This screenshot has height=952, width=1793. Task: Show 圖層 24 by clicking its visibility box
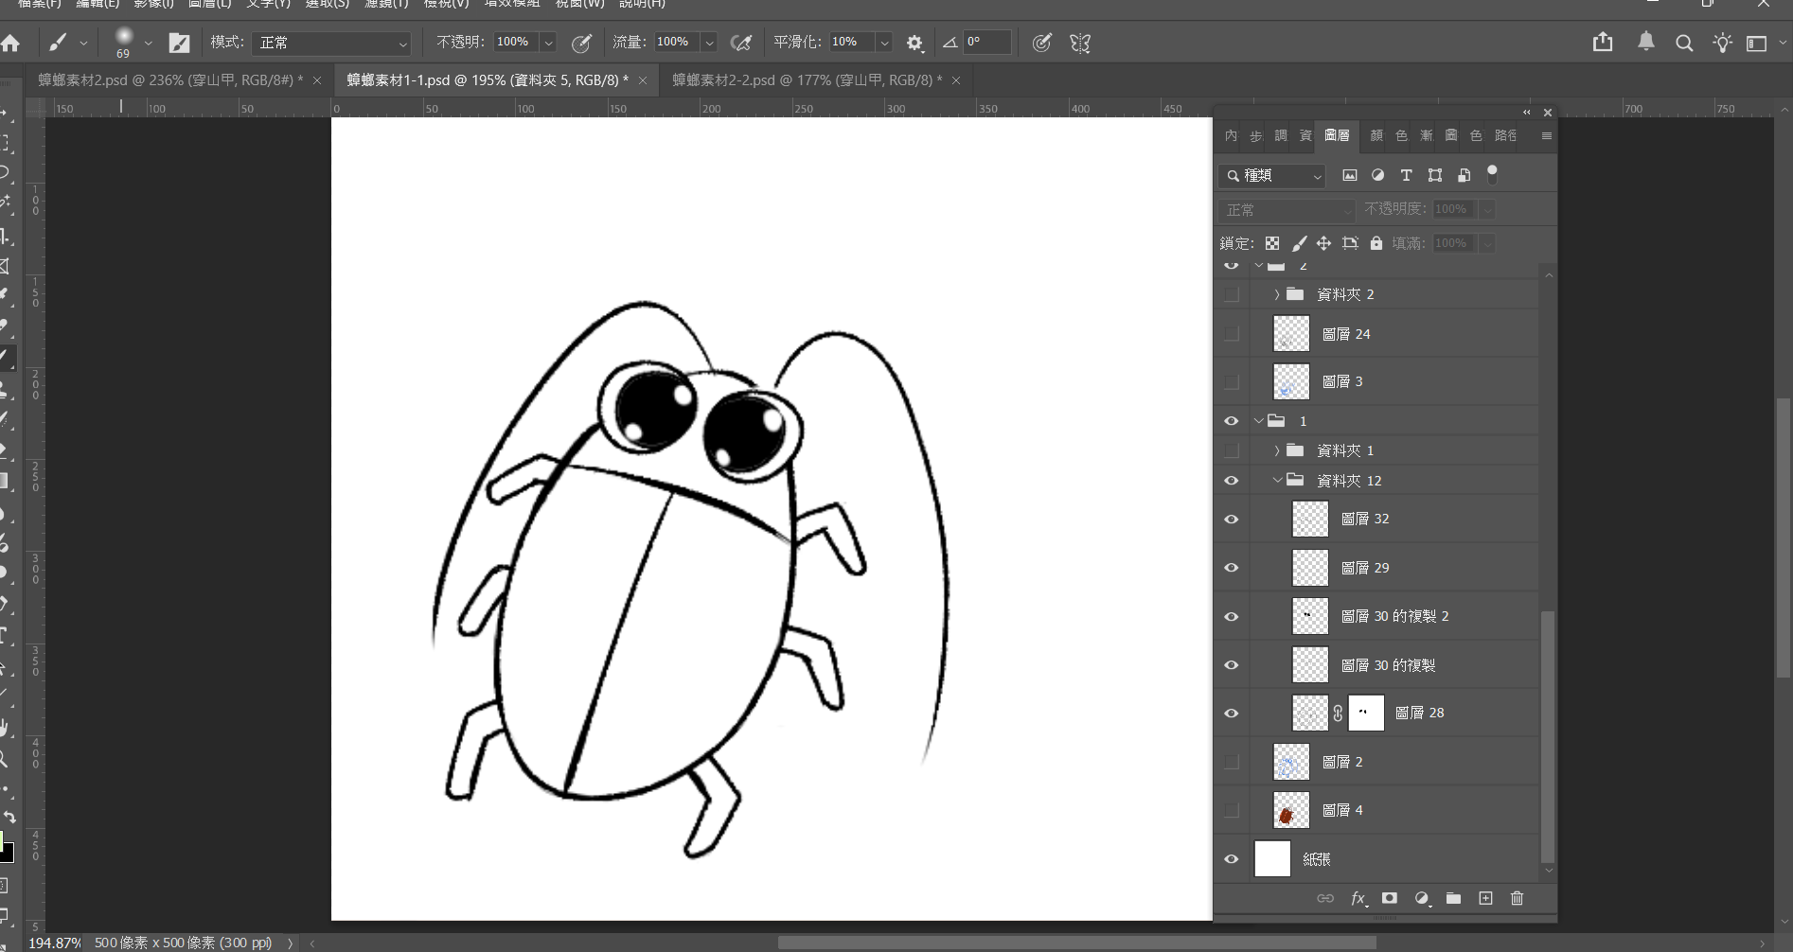(x=1232, y=334)
